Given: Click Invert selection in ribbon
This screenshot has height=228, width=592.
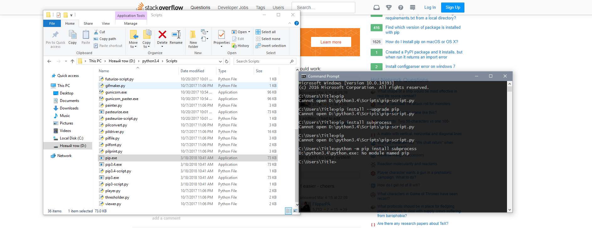Looking at the screenshot, I should tap(271, 46).
